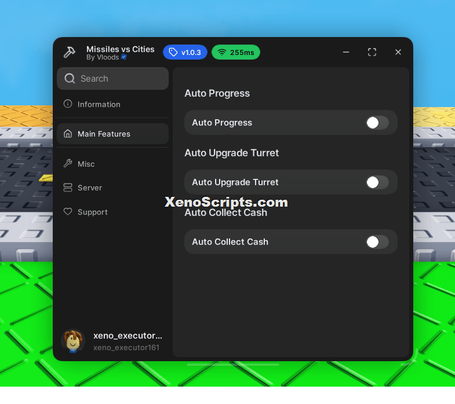The height and width of the screenshot is (404, 455).
Task: Open the Information tab
Action: click(x=112, y=104)
